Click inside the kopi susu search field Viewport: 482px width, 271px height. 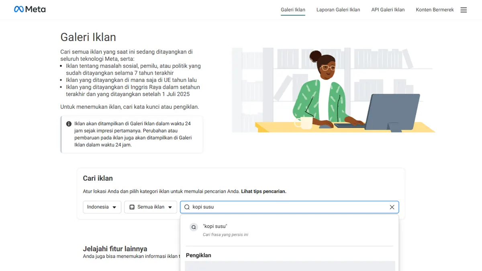pos(289,207)
